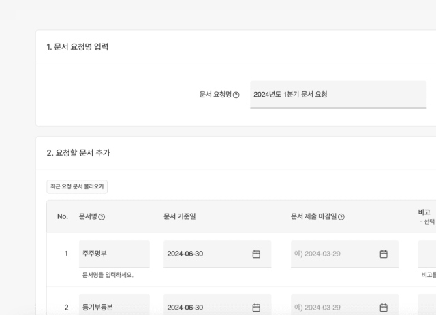Click row number 2 in table
Screen dimensions: 436x315
click(66, 308)
